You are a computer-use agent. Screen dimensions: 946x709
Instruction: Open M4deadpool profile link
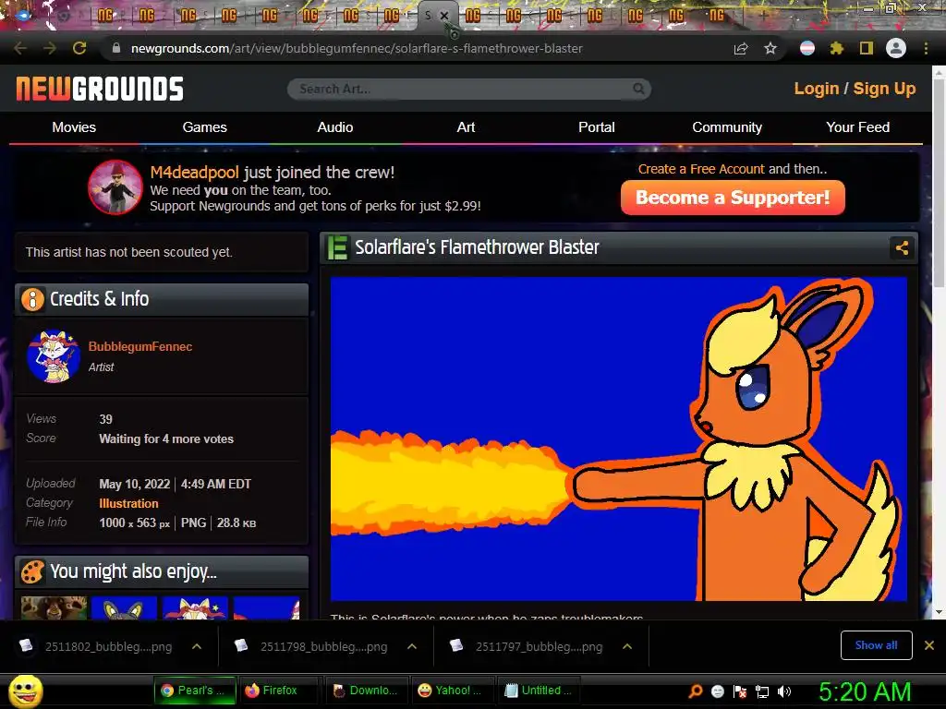[x=194, y=173]
